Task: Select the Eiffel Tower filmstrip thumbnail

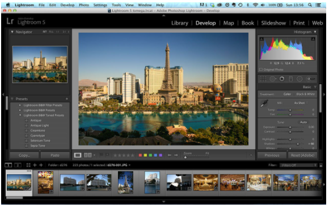Action: 125,183
